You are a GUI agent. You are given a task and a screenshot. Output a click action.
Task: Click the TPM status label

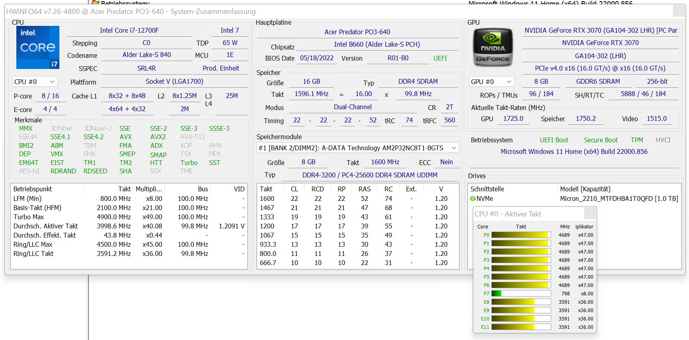pyautogui.click(x=637, y=140)
